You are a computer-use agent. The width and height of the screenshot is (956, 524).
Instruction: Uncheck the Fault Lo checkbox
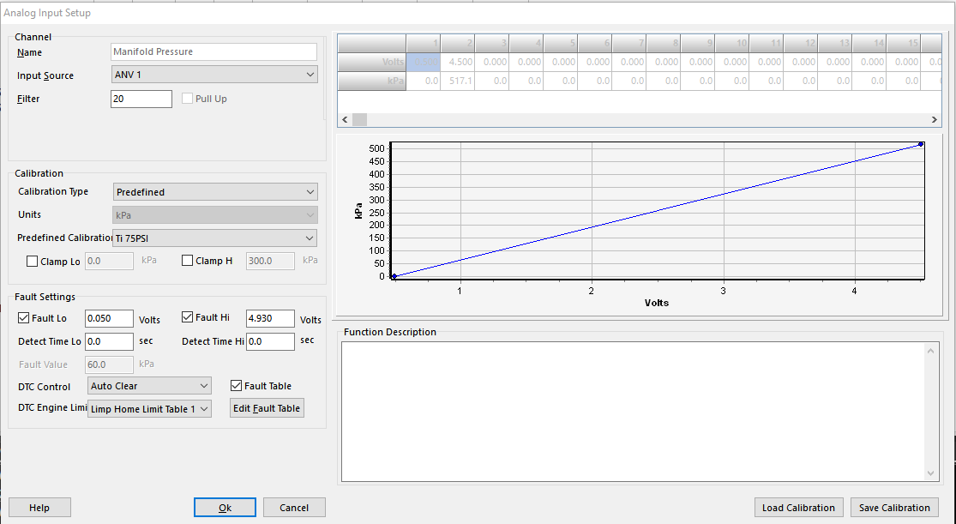tap(23, 318)
